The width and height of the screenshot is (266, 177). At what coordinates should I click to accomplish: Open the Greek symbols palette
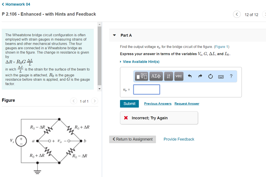(x=156, y=76)
